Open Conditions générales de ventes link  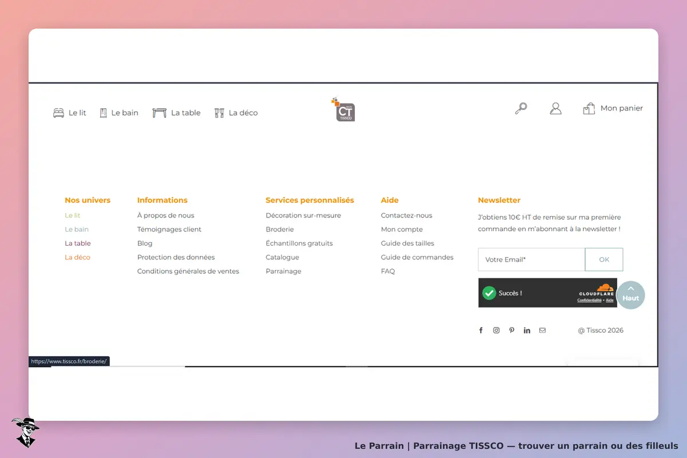pyautogui.click(x=188, y=271)
